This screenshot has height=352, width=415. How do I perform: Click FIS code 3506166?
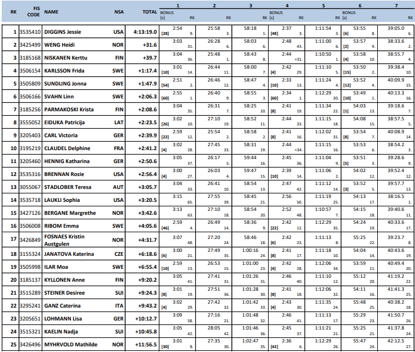pos(30,97)
